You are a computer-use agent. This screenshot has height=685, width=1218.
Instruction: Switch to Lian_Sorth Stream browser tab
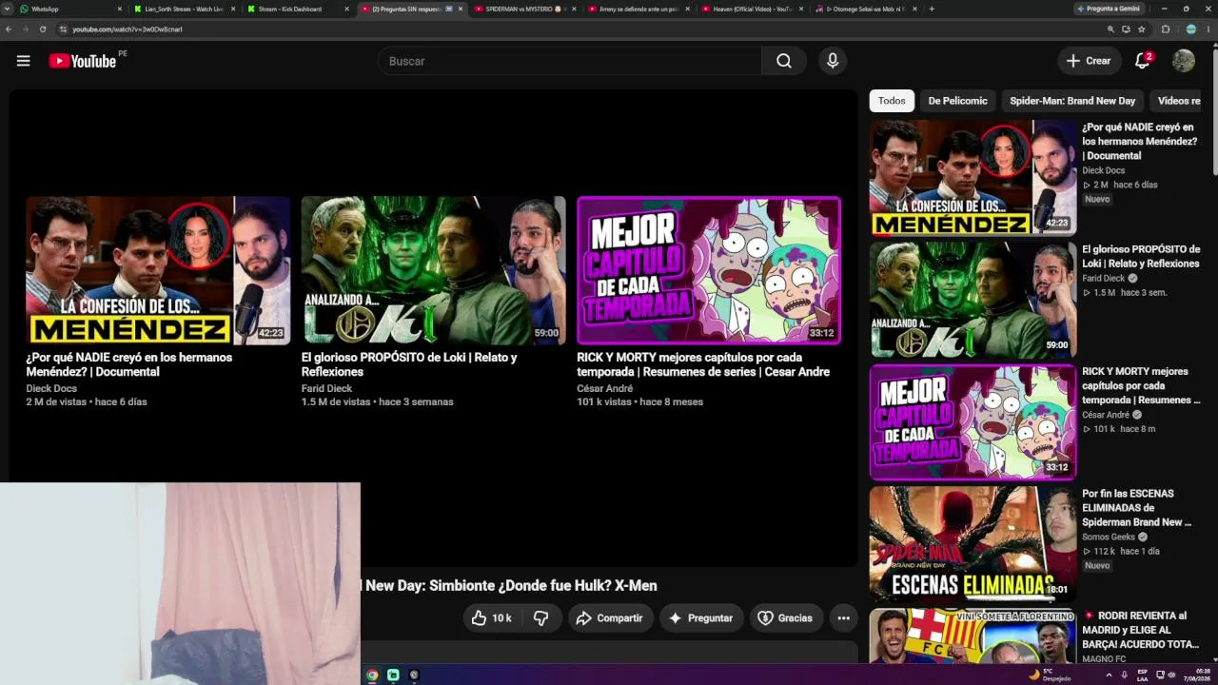[x=185, y=9]
